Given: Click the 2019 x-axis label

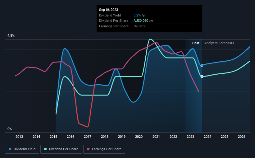Looking at the screenshot, I should (122, 137).
